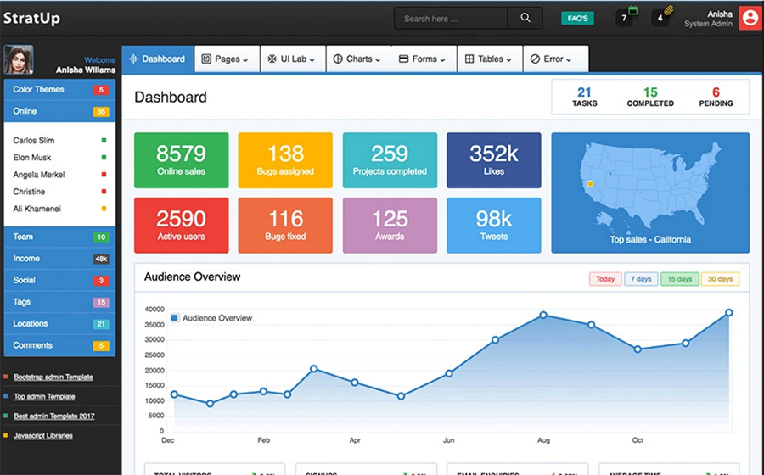Switch chart range to 30 days
Image resolution: width=764 pixels, height=475 pixels.
point(720,279)
